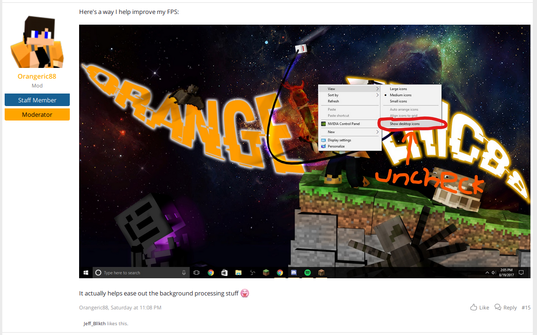Launch the Minecraft grass block icon

click(266, 273)
